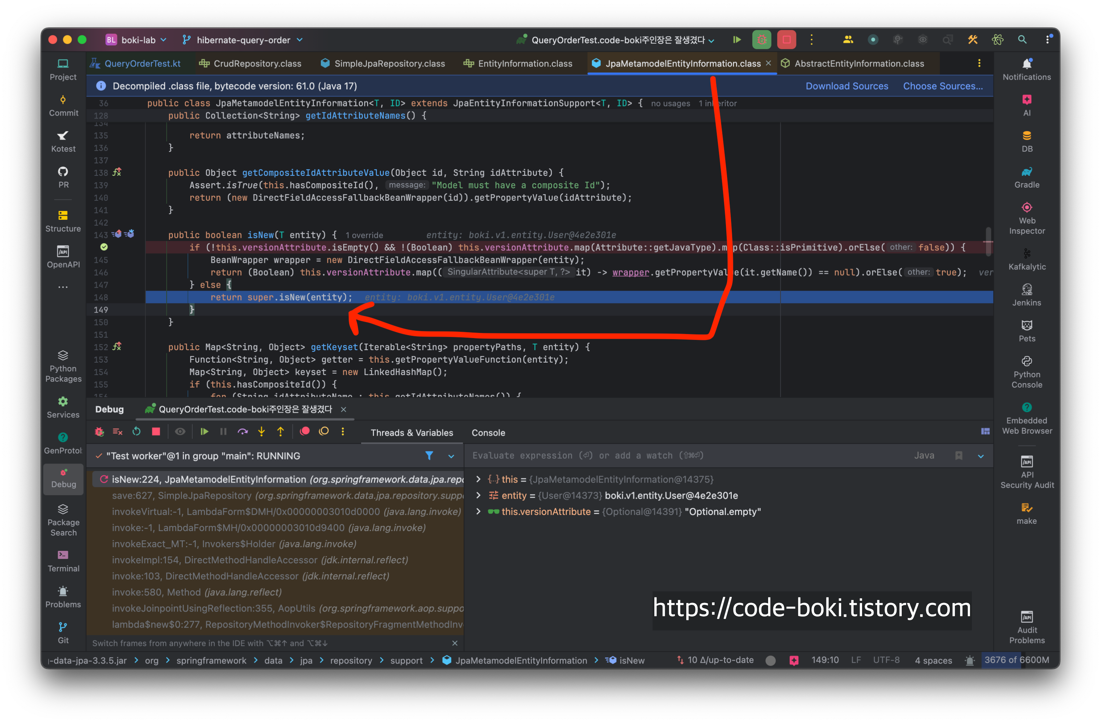
Task: Click View Breakpoints red circles icon
Action: [304, 432]
